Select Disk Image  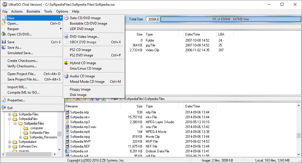coord(94,95)
